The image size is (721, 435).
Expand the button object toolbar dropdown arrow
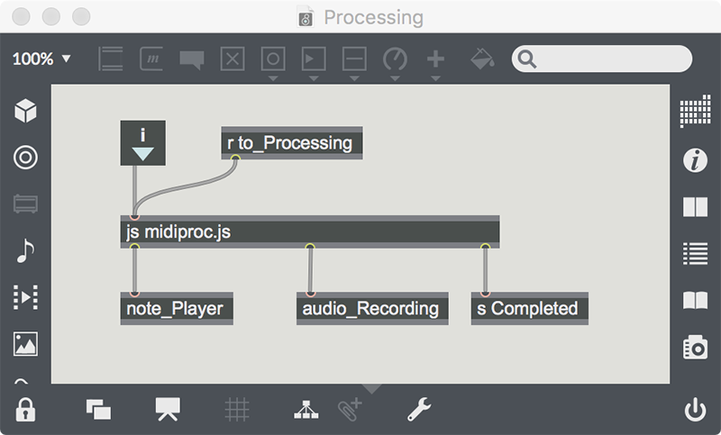coord(273,78)
